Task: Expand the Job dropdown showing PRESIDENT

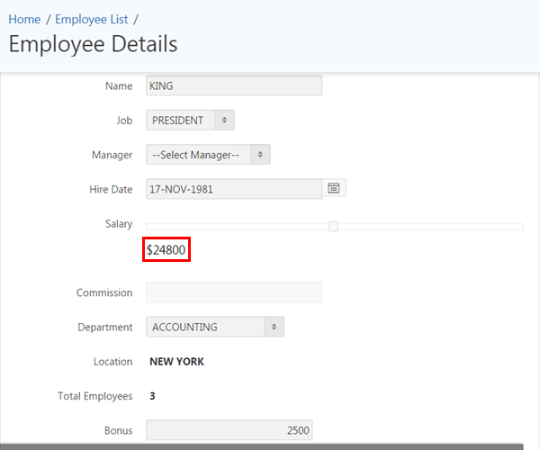Action: click(190, 120)
